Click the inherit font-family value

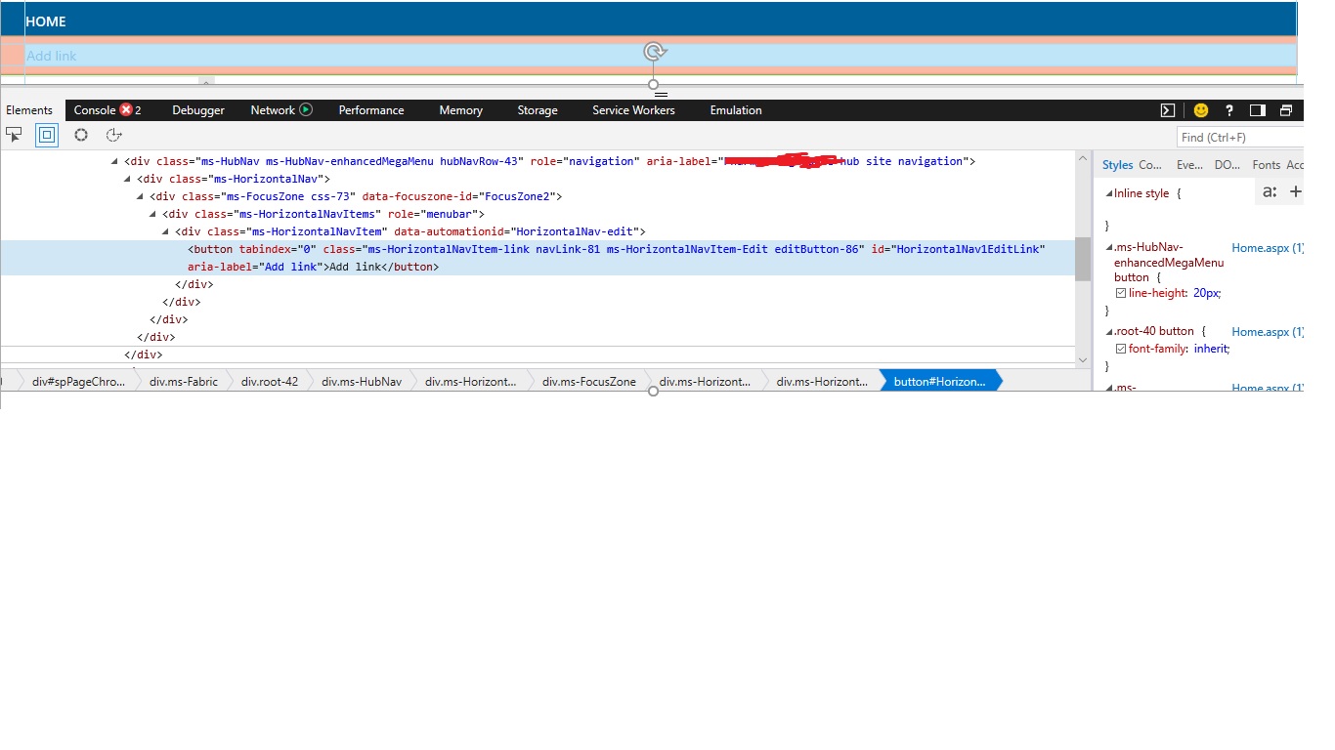click(x=1210, y=349)
